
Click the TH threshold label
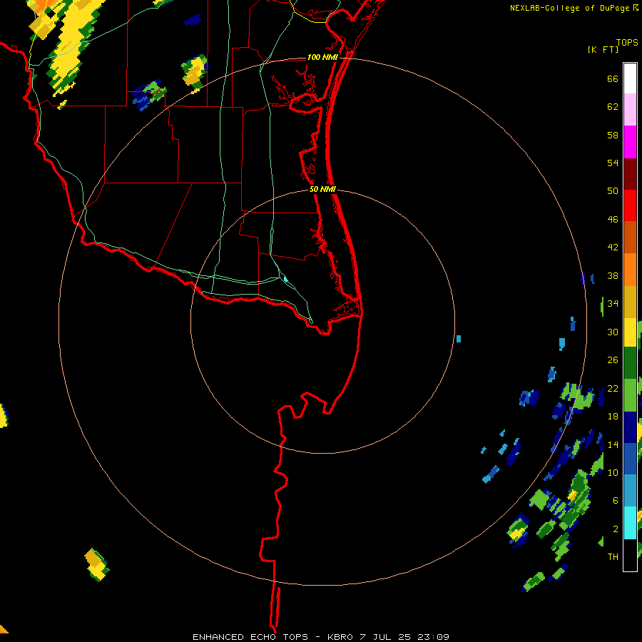pos(613,557)
